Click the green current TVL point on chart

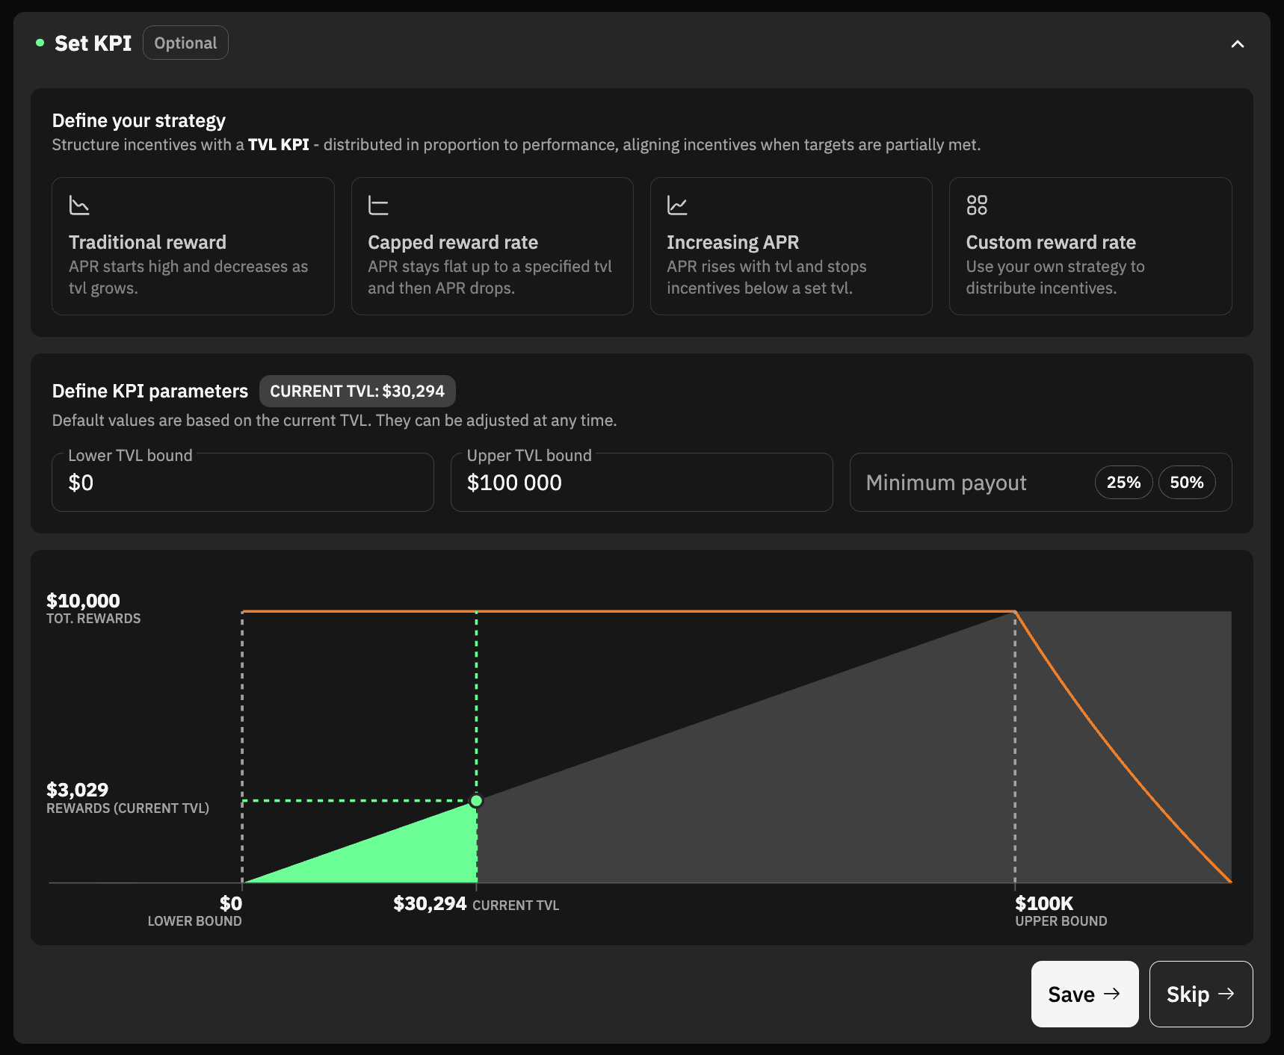point(476,801)
